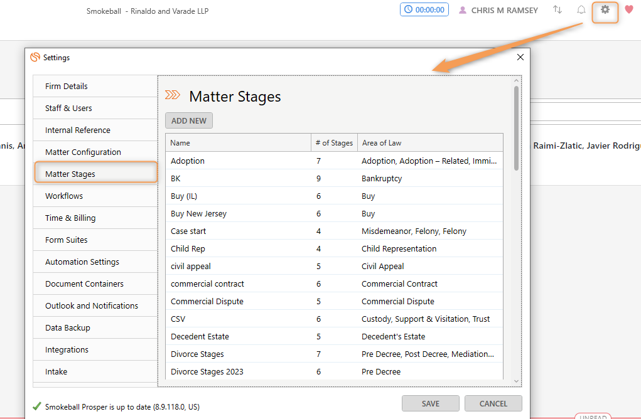Select the commercial contract row

tap(334, 284)
